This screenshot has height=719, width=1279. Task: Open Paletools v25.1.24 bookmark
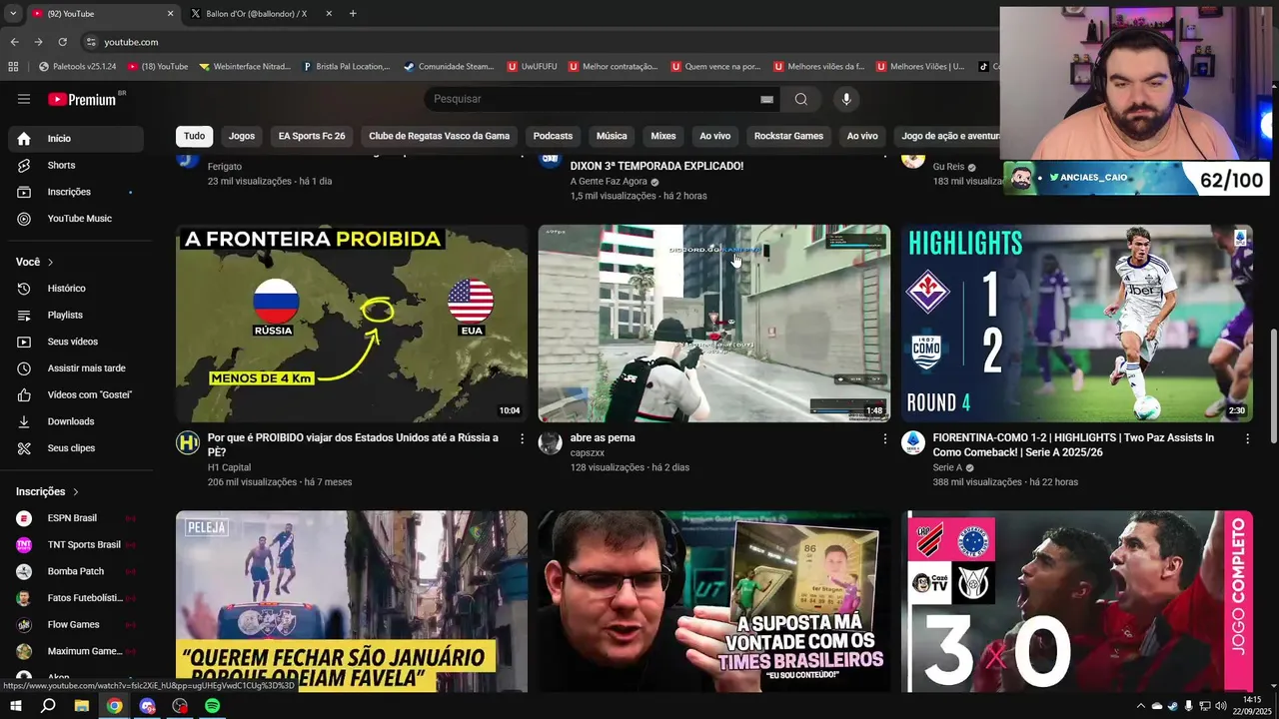[77, 67]
